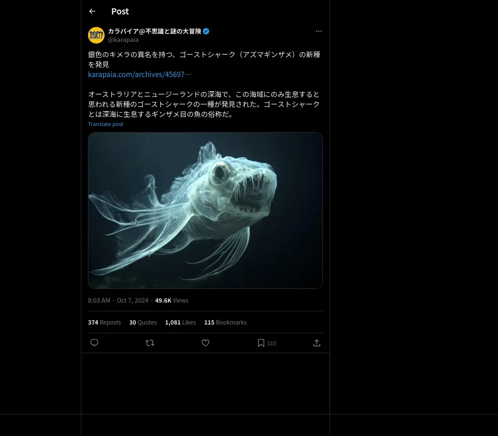Open the three-dot more options menu
The width and height of the screenshot is (498, 436).
tap(319, 31)
